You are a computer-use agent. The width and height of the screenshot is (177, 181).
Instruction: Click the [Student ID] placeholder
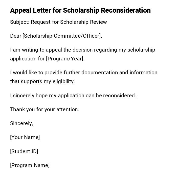pyautogui.click(x=24, y=151)
